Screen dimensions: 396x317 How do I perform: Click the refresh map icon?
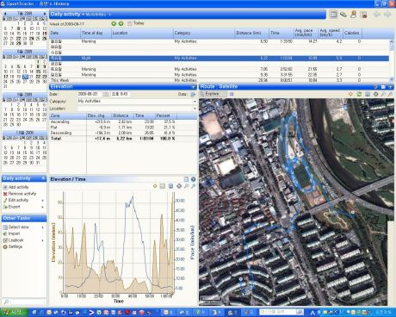tap(359, 94)
